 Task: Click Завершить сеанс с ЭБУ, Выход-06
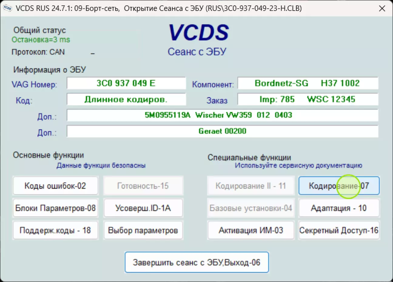click(x=196, y=262)
